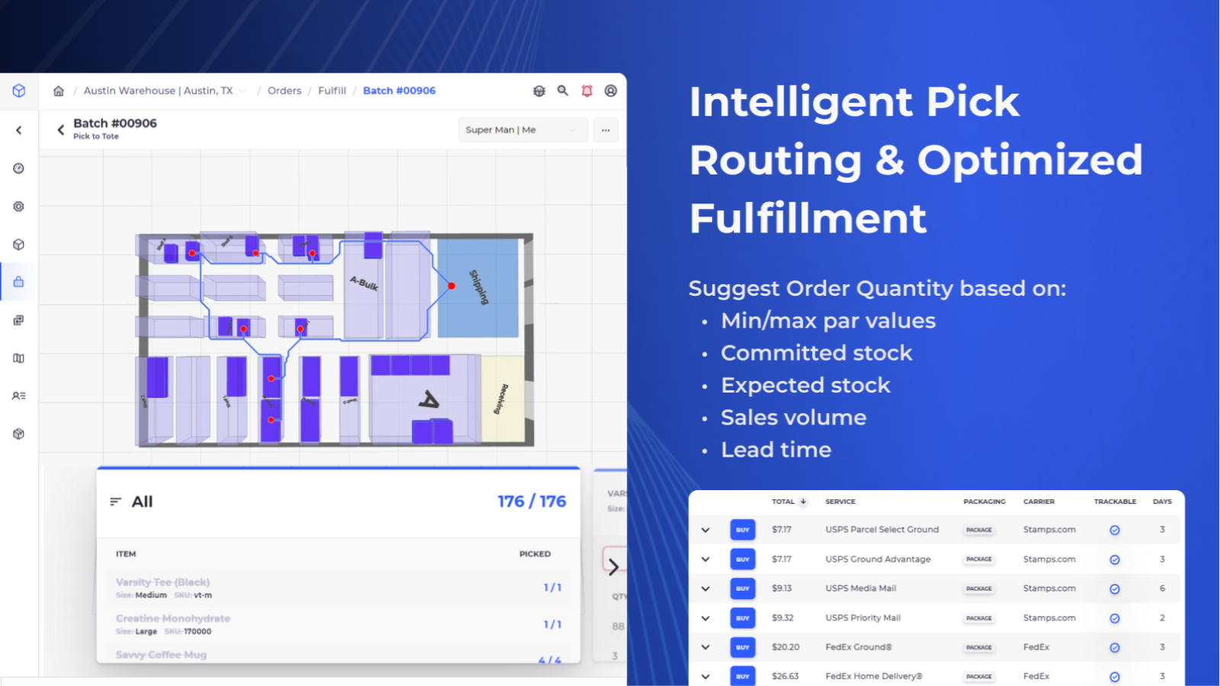Screen dimensions: 1220x686
Task: Select the map icon in the sidebar
Action: point(19,357)
